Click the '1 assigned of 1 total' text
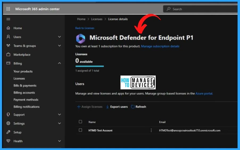Image resolution: width=240 pixels, height=150 pixels. point(87,70)
